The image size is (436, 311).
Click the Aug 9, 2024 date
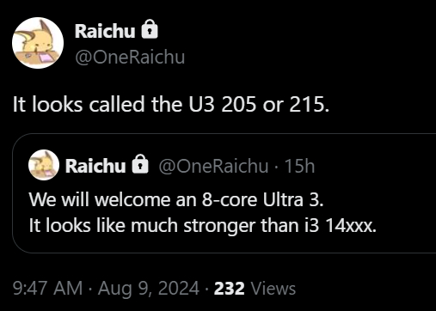149,288
